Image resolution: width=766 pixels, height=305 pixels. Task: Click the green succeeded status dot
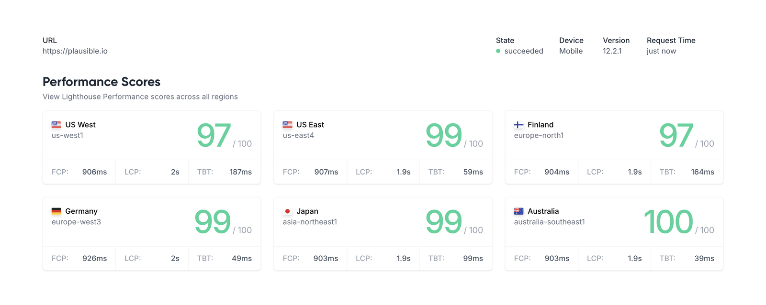pyautogui.click(x=498, y=51)
